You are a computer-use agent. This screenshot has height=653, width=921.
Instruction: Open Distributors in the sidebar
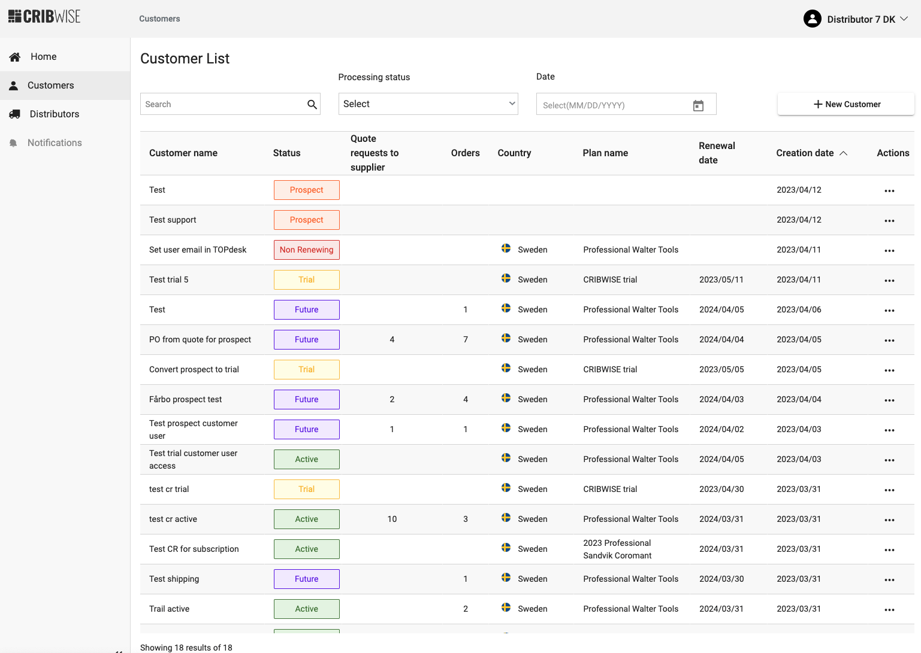pyautogui.click(x=54, y=114)
